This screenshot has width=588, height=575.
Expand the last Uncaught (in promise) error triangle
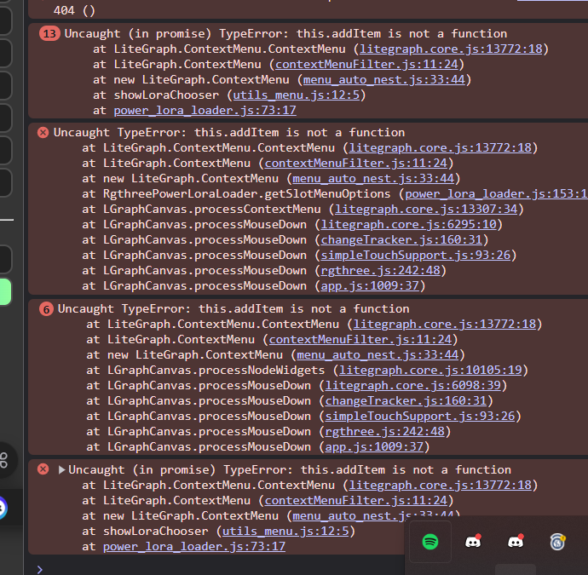62,469
